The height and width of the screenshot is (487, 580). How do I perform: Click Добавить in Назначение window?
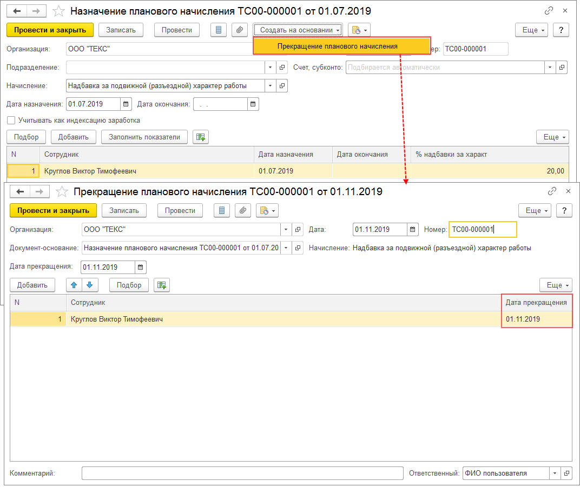point(73,137)
